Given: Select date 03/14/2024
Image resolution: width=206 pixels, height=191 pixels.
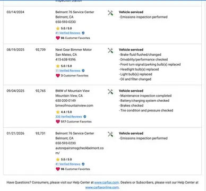Looking at the screenshot, I should tap(15, 12).
